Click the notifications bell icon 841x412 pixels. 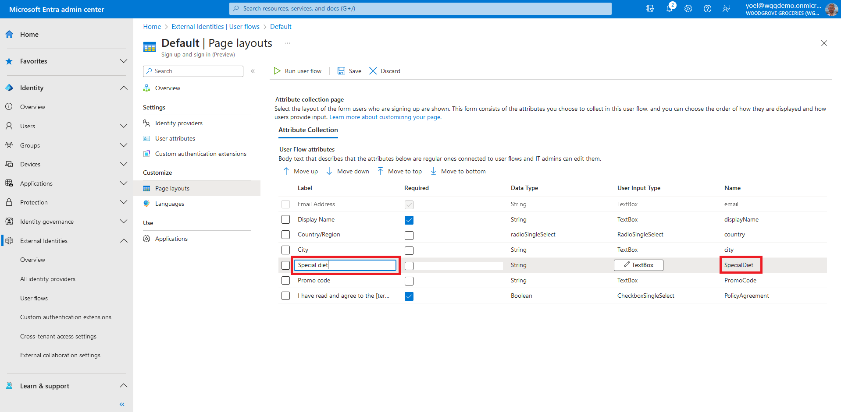(669, 9)
